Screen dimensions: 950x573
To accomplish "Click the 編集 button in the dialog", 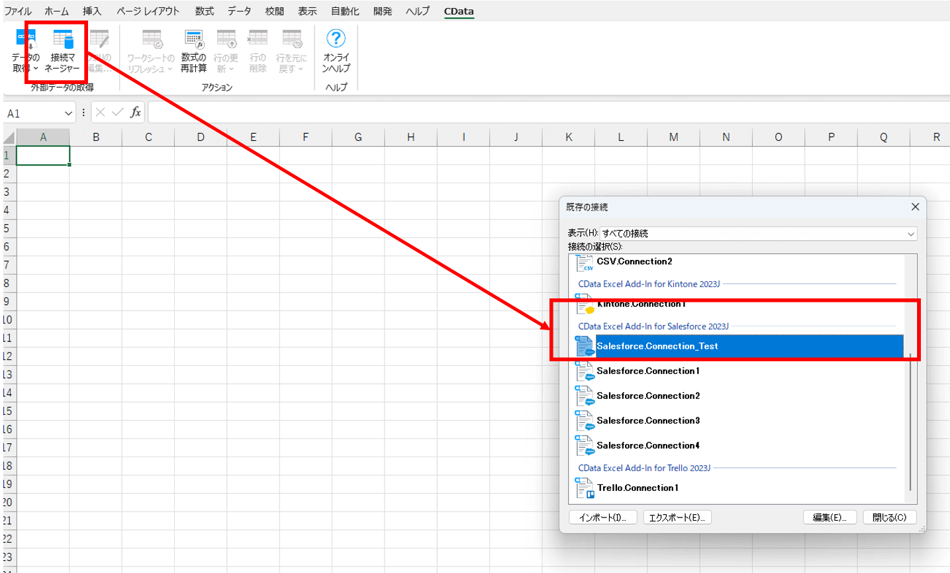I will 830,517.
